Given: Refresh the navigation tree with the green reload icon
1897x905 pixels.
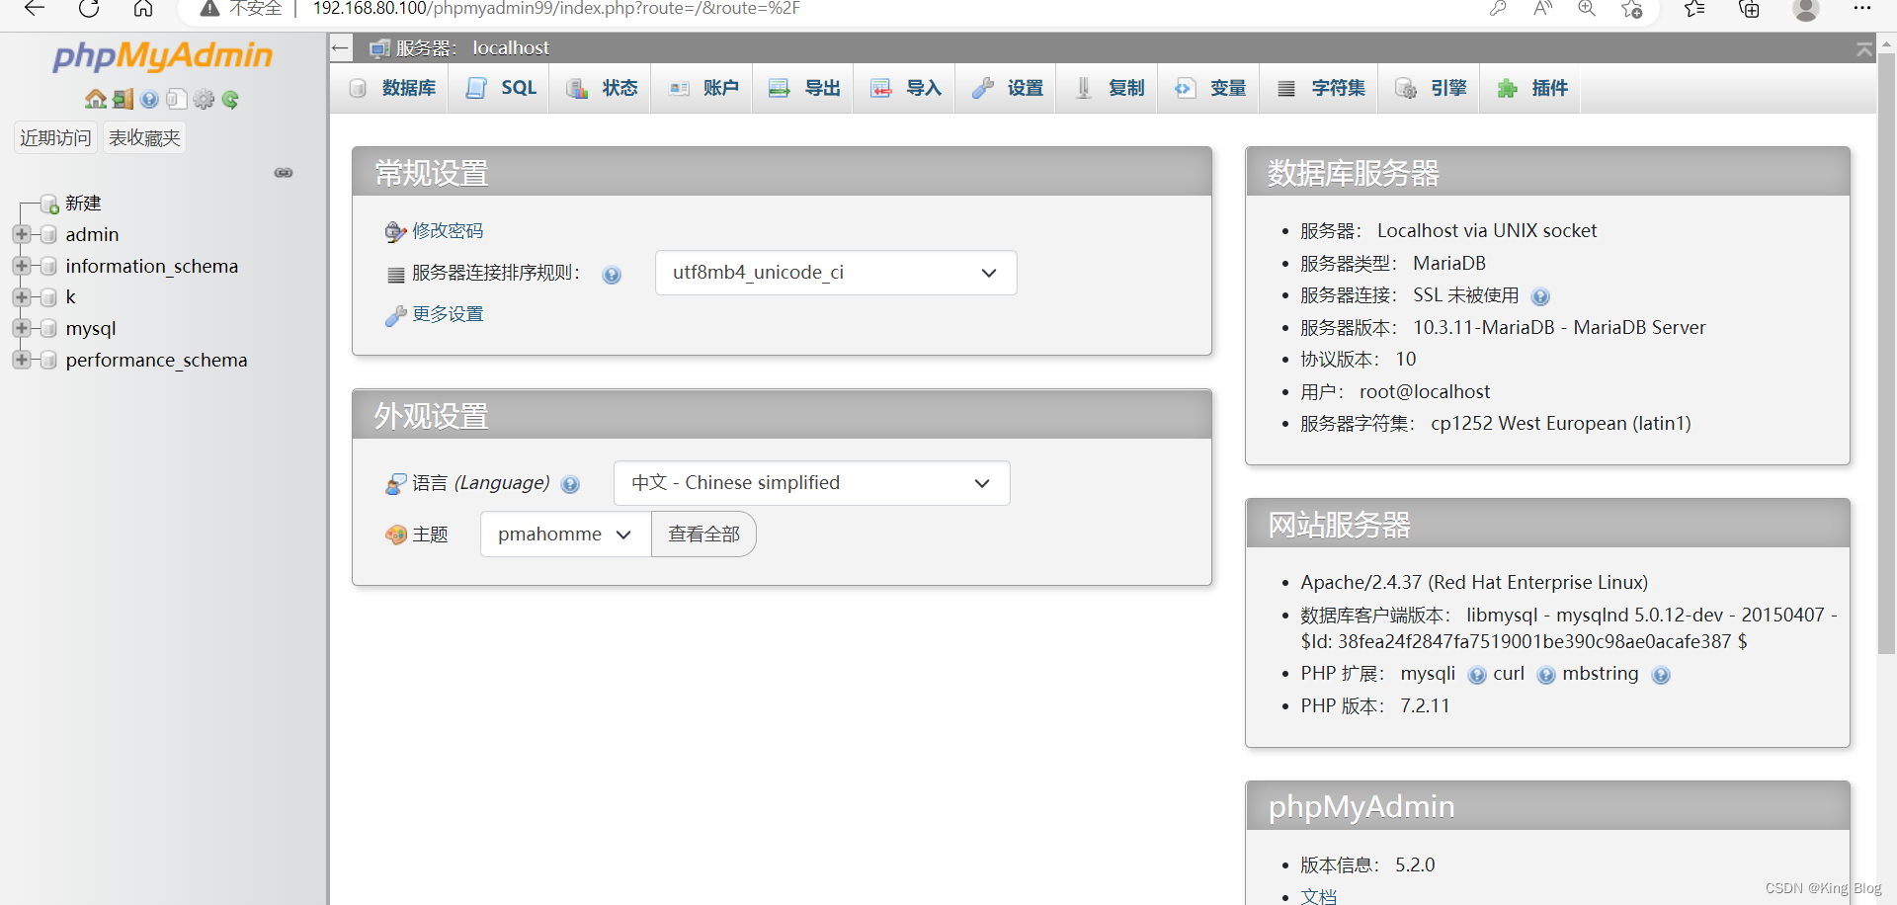Looking at the screenshot, I should pos(230,99).
